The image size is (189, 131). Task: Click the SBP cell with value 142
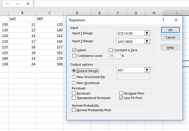[50, 36]
